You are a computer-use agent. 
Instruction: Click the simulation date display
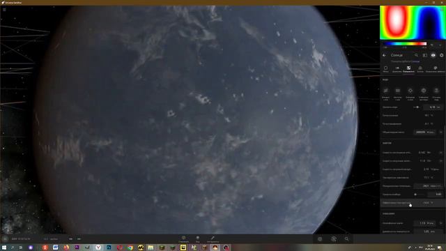click(x=21, y=239)
